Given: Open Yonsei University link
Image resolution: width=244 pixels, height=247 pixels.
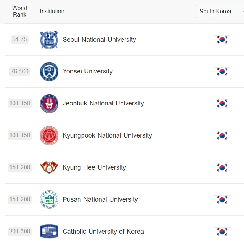Looking at the screenshot, I should point(87,71).
